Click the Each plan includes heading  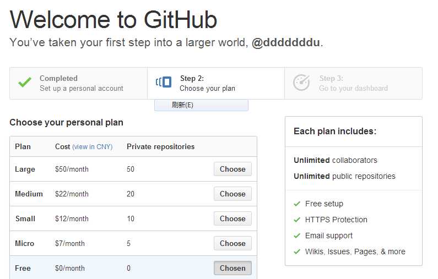tap(334, 132)
